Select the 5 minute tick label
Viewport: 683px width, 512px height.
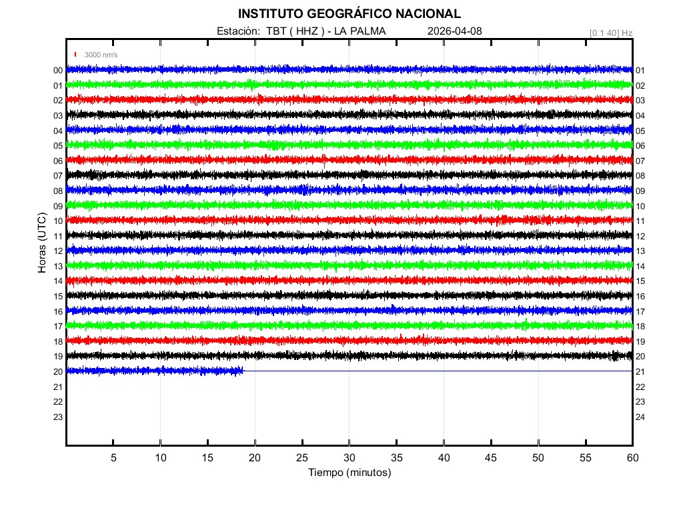[x=113, y=458]
